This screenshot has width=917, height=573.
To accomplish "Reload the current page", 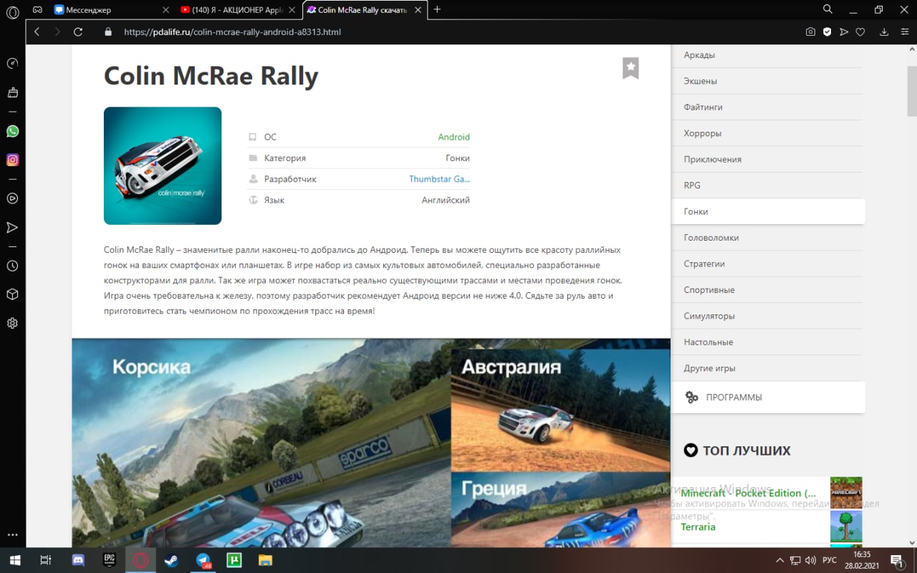I will (x=78, y=32).
